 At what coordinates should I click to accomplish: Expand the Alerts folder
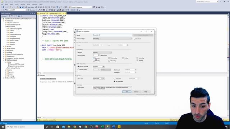(x=6, y=70)
